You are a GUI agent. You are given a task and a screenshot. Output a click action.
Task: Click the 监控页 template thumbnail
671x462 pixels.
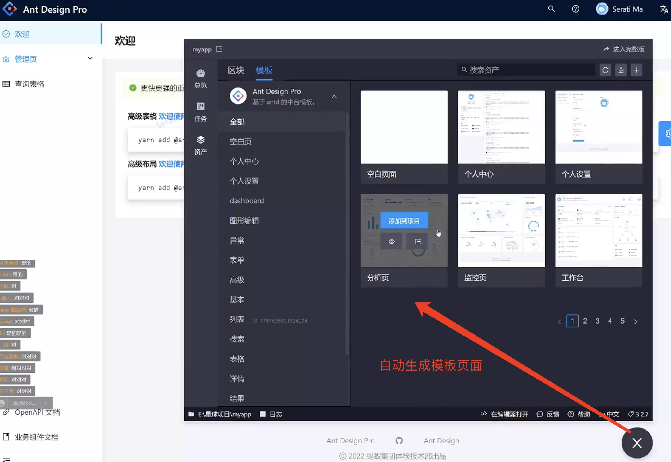501,230
